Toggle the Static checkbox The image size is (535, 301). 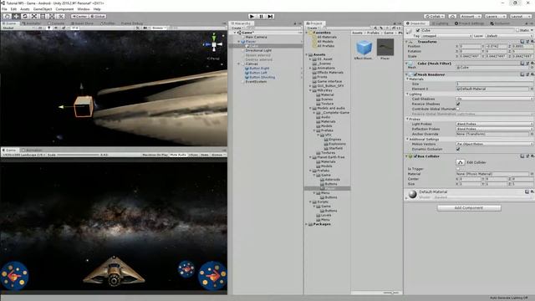click(517, 30)
